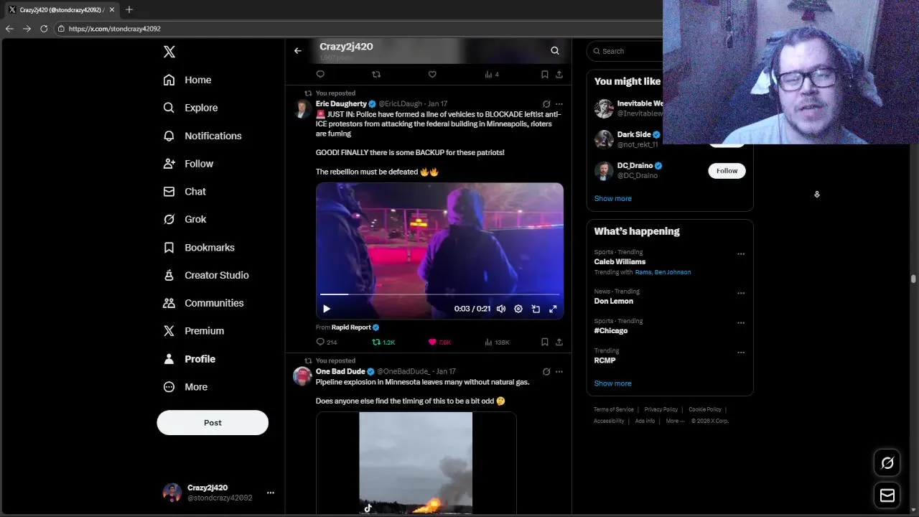The image size is (919, 517).
Task: Open more options for RCMP trend
Action: point(741,353)
